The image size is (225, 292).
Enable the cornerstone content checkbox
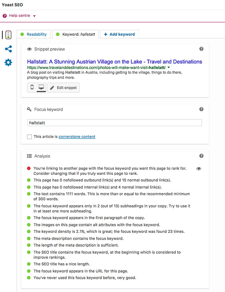tap(29, 137)
